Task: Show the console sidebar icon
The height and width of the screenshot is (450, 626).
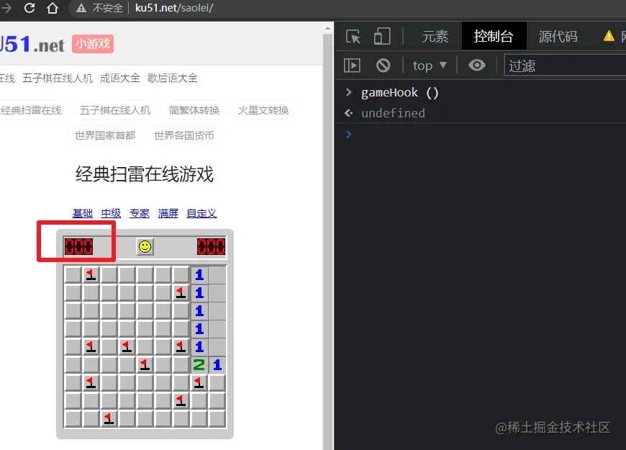Action: coord(352,65)
